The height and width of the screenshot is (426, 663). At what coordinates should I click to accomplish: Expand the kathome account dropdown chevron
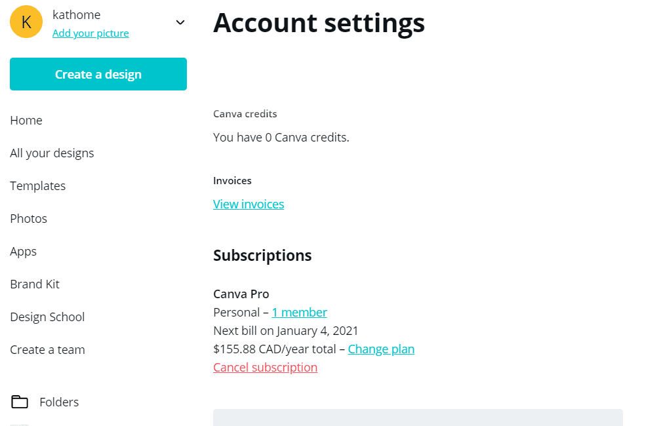180,22
